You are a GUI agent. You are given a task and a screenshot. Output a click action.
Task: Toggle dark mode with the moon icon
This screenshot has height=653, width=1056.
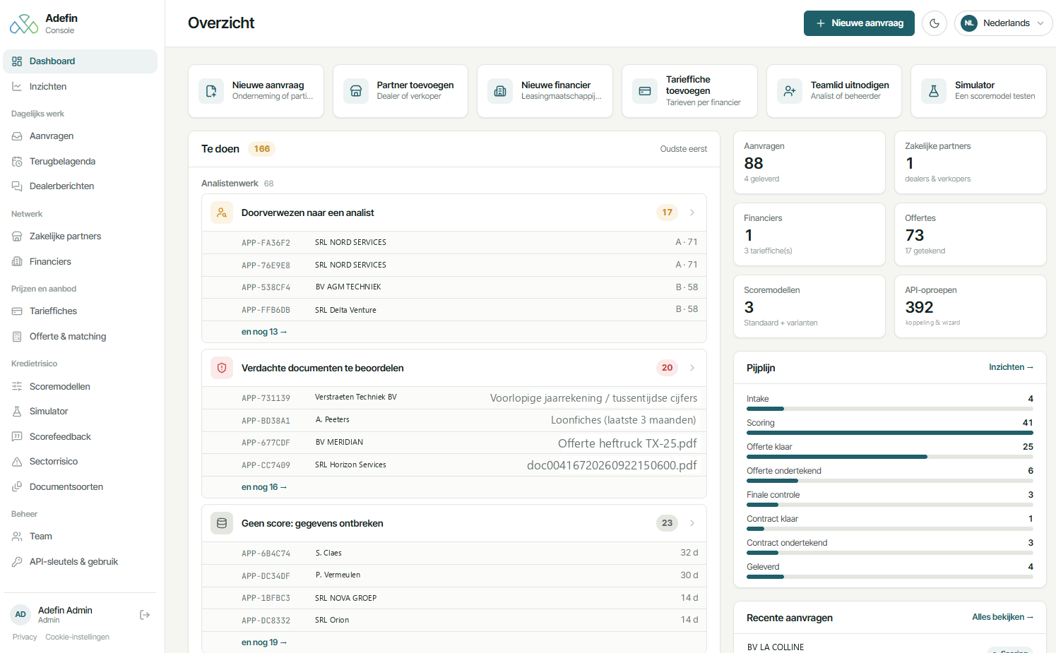click(935, 23)
